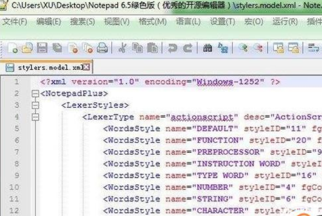Viewport: 322px width, 216px height.
Task: Collapse the LexerType actionscript fold marker
Action: 35,117
